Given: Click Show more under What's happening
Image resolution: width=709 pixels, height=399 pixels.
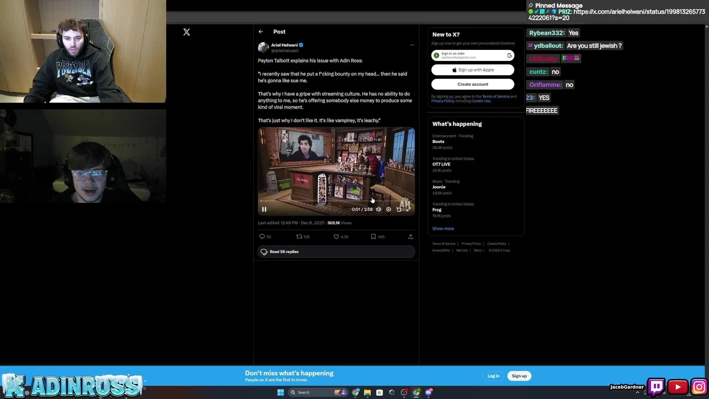Looking at the screenshot, I should pyautogui.click(x=443, y=228).
